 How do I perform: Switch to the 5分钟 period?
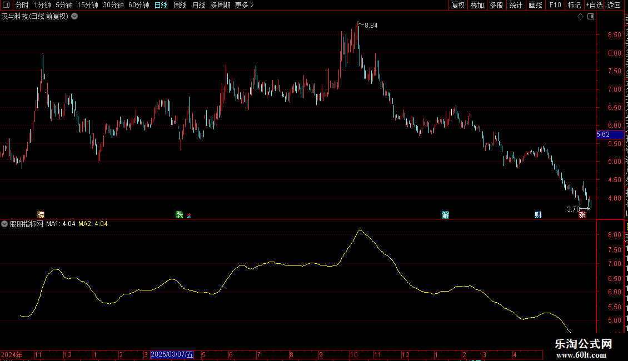coord(64,5)
